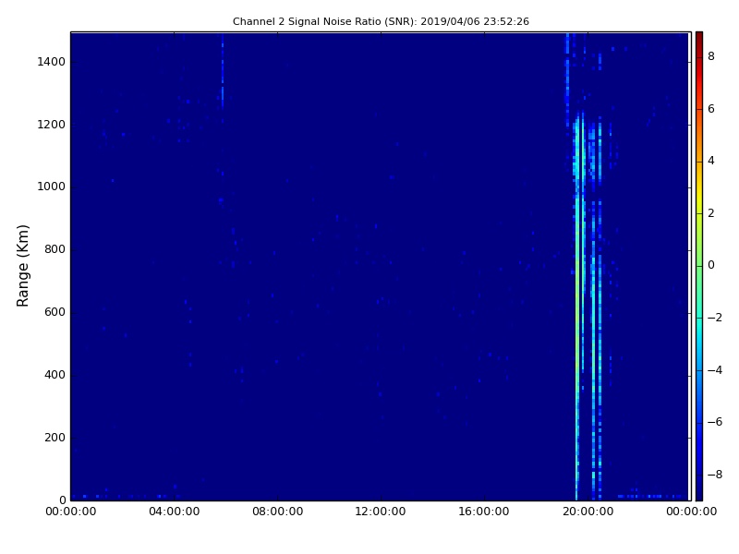The height and width of the screenshot is (554, 739).
Task: Select the colorbar tick label −6
Action: (711, 422)
